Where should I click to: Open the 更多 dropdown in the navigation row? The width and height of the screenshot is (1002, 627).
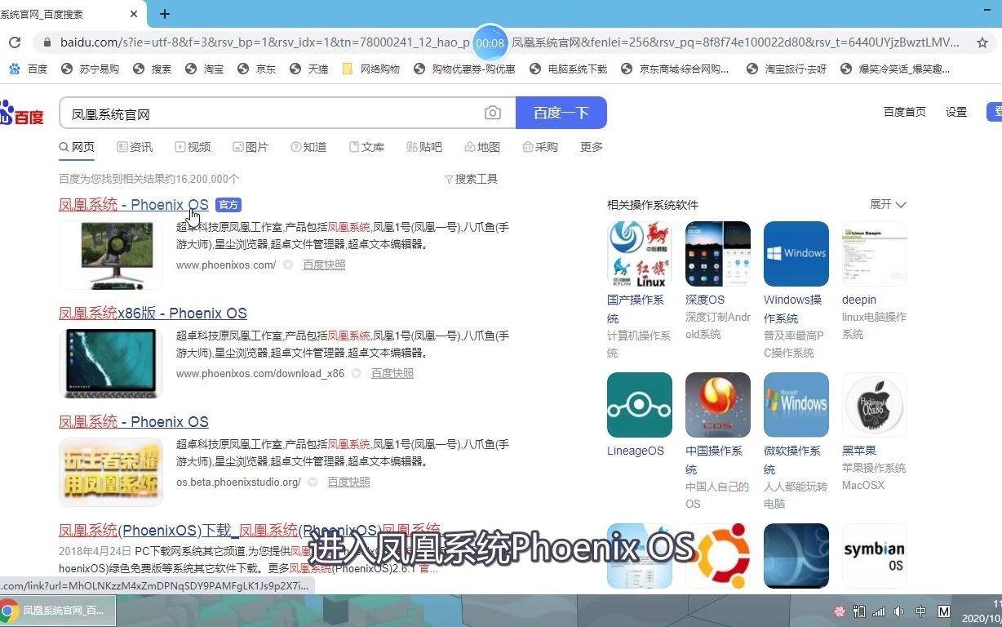tap(591, 147)
